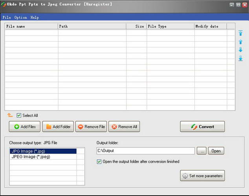Viewport: 249px width, 196px height.
Task: Sort by Path column header
Action: [x=92, y=26]
